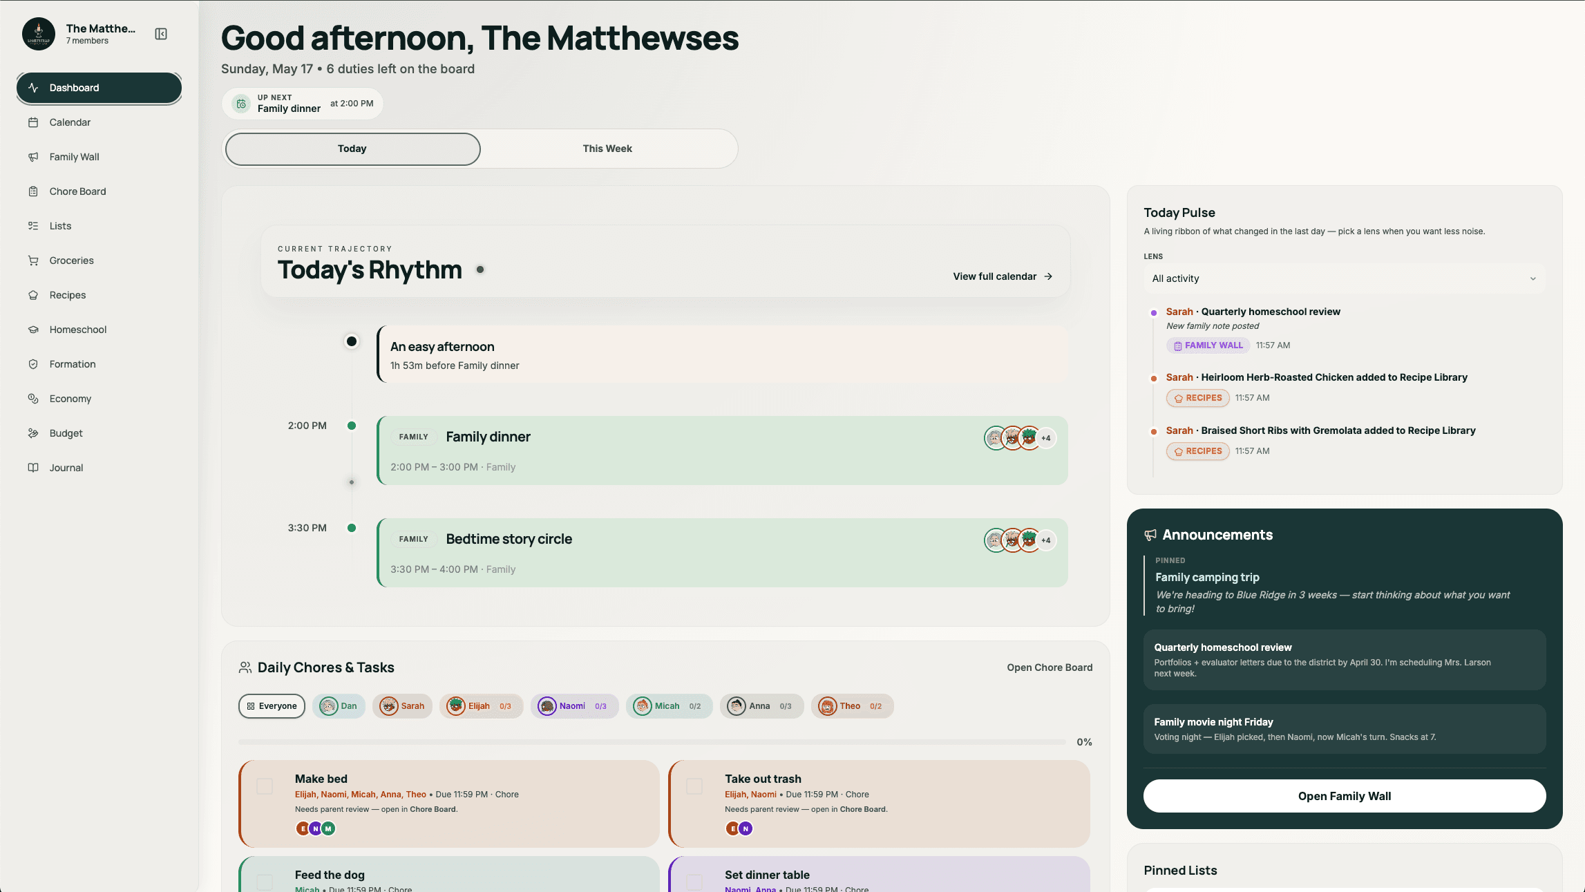This screenshot has width=1585, height=892.
Task: Click the Economy coins icon
Action: click(33, 399)
